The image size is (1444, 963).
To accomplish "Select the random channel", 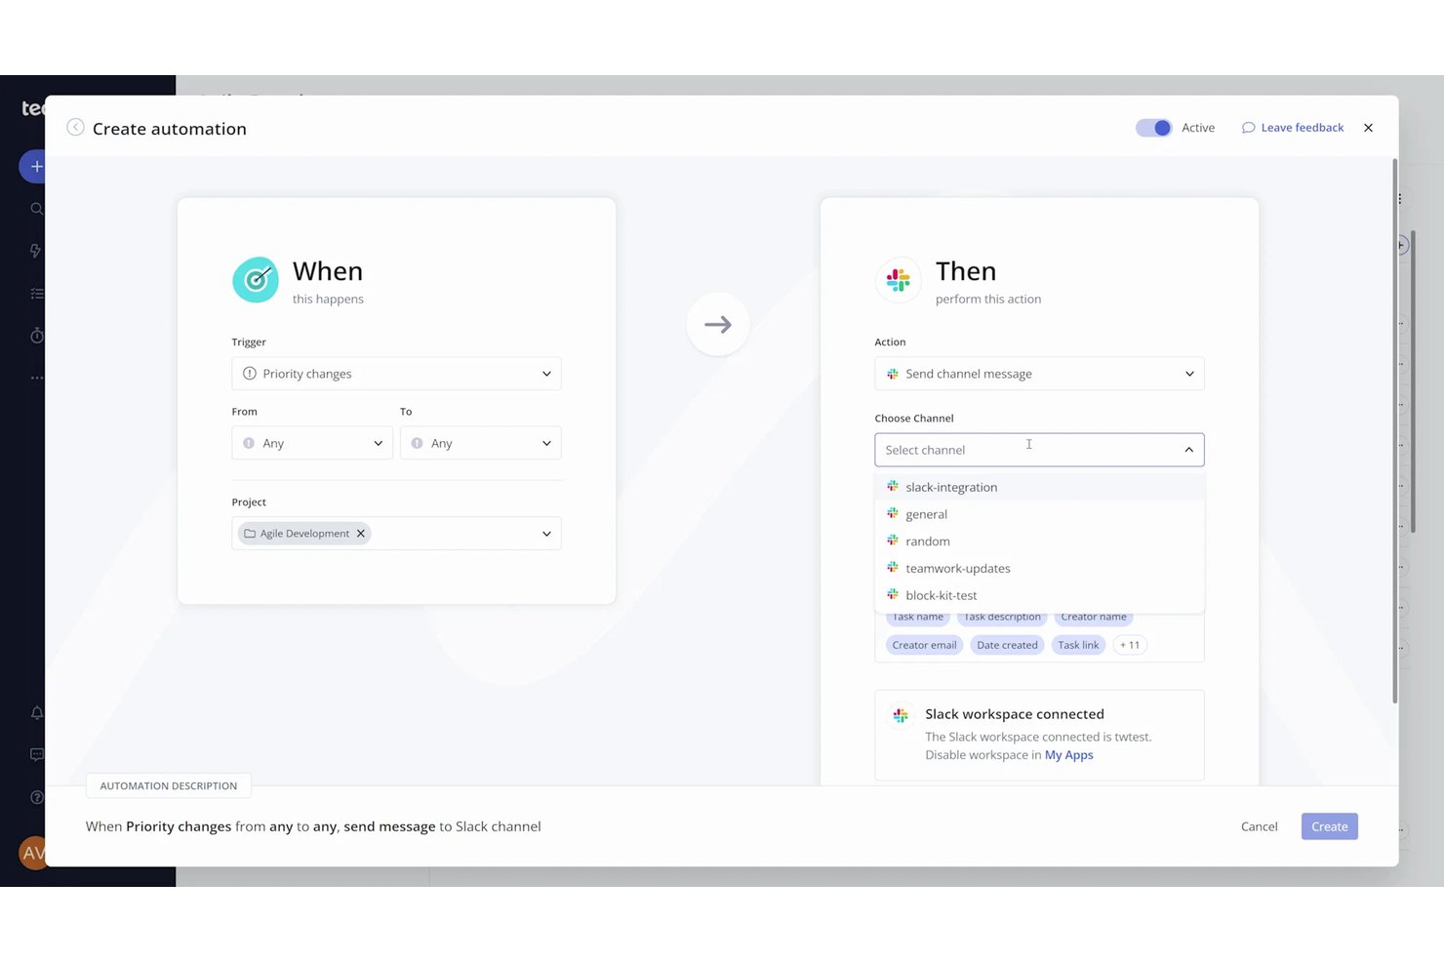I will (x=1039, y=542).
